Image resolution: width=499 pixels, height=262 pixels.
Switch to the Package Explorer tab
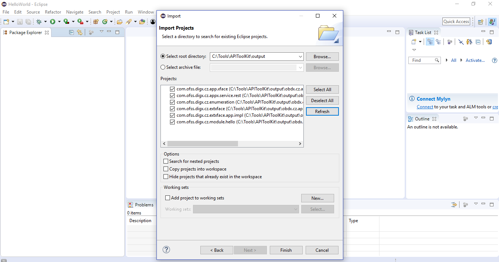(x=26, y=33)
